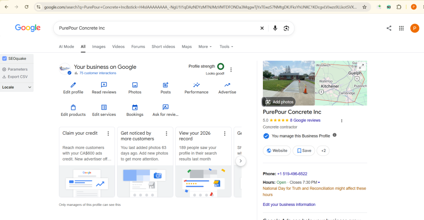Expand additional actions with the +2 button
Image resolution: width=424 pixels, height=220 pixels.
[x=323, y=151]
